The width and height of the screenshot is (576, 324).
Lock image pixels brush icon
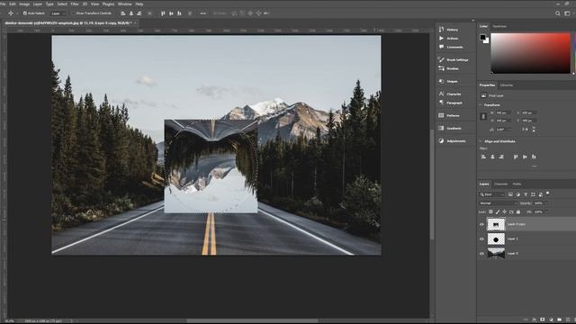coord(498,212)
